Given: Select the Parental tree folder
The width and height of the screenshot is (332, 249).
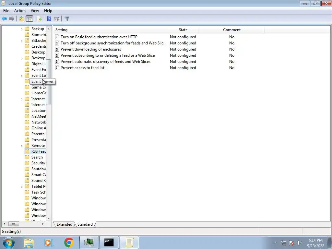Looking at the screenshot, I should click(38, 134).
